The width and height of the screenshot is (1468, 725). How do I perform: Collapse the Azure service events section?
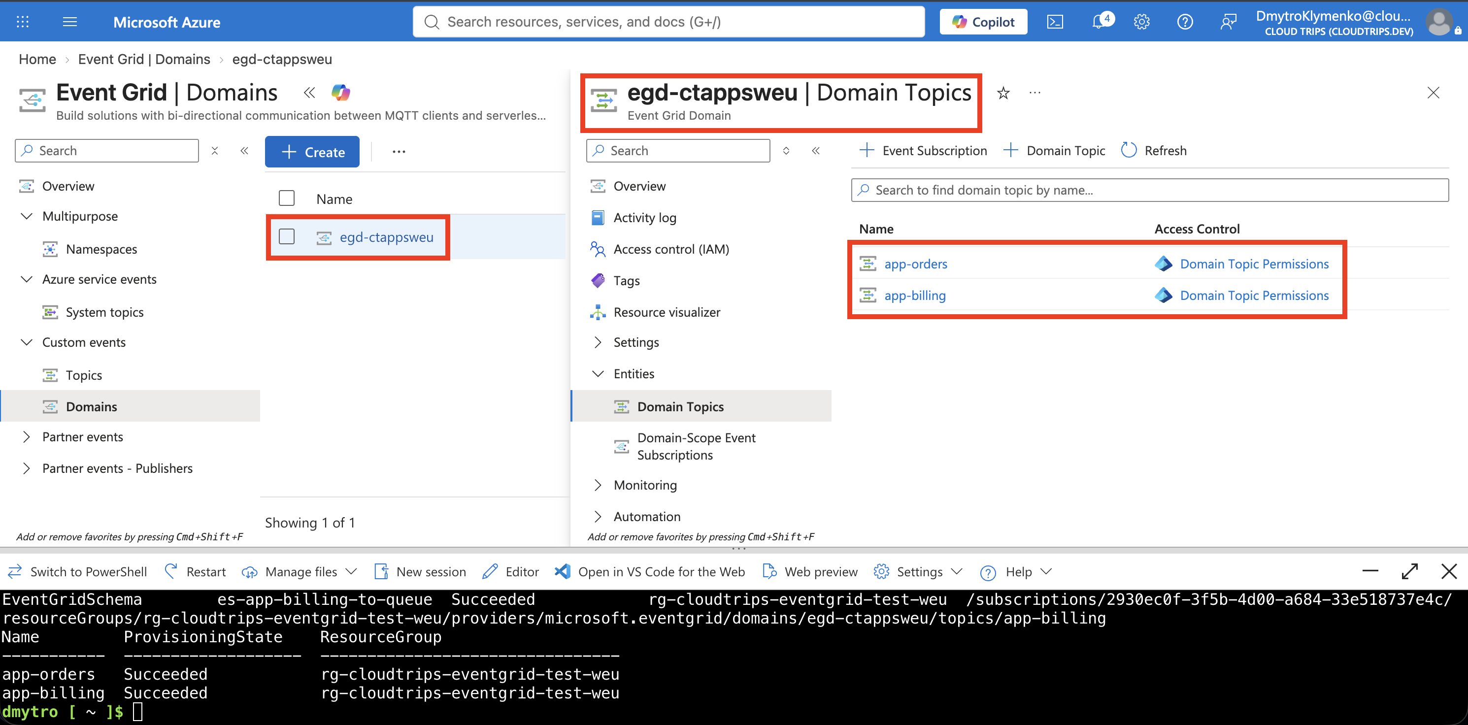click(x=26, y=279)
